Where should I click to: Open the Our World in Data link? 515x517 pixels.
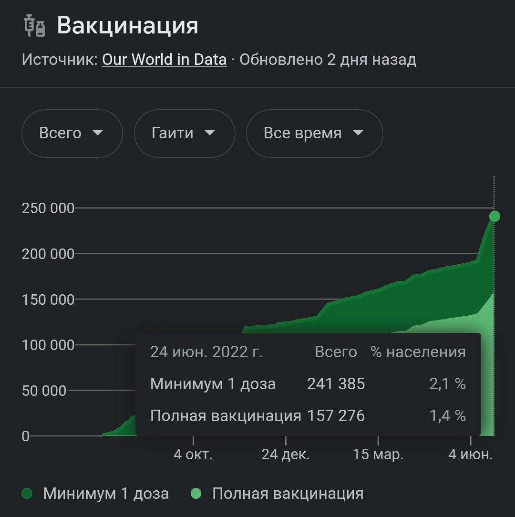pyautogui.click(x=164, y=60)
